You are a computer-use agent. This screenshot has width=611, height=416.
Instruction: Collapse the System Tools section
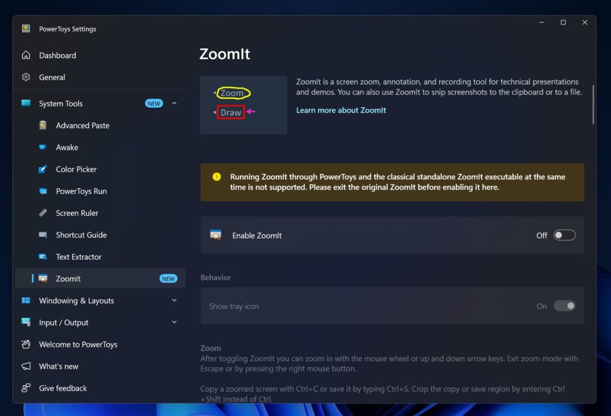tap(174, 103)
